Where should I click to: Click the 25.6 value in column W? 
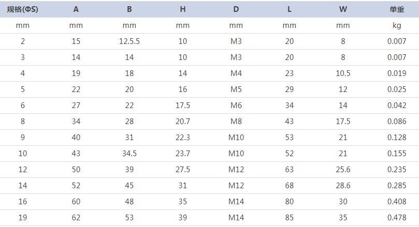click(x=343, y=170)
